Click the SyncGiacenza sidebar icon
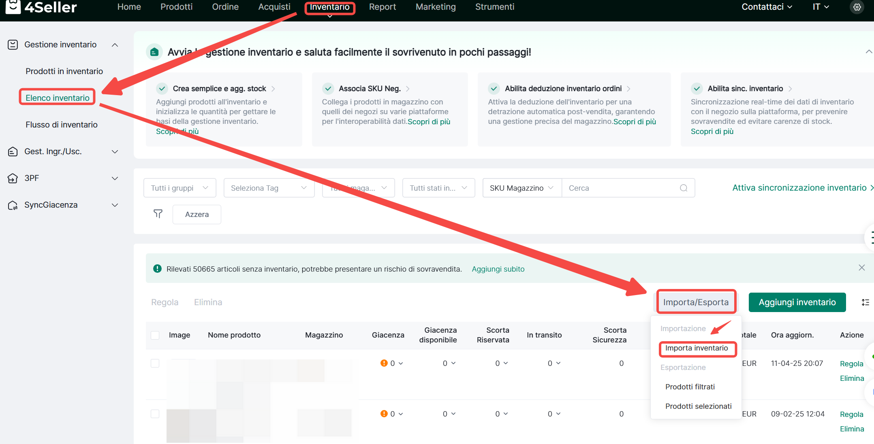This screenshot has height=444, width=874. coord(13,205)
